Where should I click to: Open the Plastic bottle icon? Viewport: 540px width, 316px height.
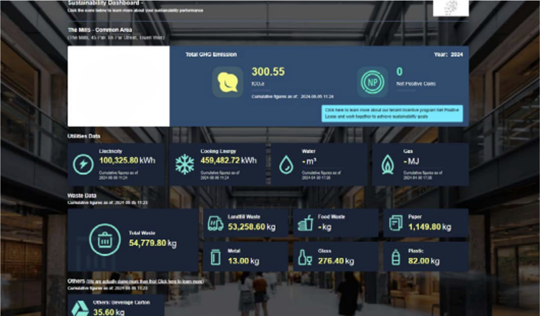[x=396, y=257]
